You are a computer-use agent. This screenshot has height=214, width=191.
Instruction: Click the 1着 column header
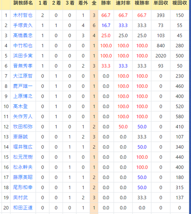point(43,3)
